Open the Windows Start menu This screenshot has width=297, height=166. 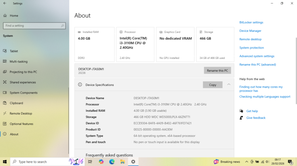(5, 162)
